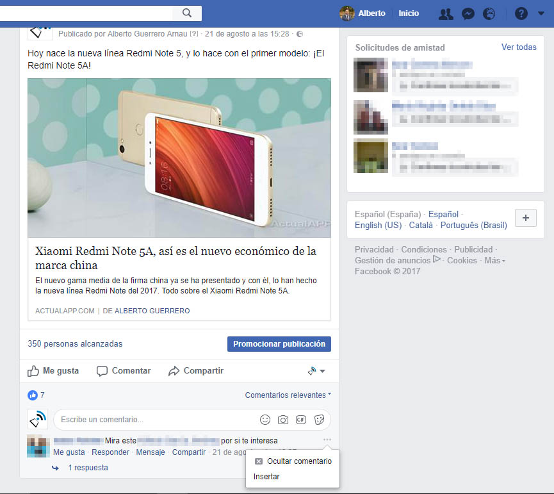
Task: Click the Publicado por info [?] marker
Action: click(194, 34)
